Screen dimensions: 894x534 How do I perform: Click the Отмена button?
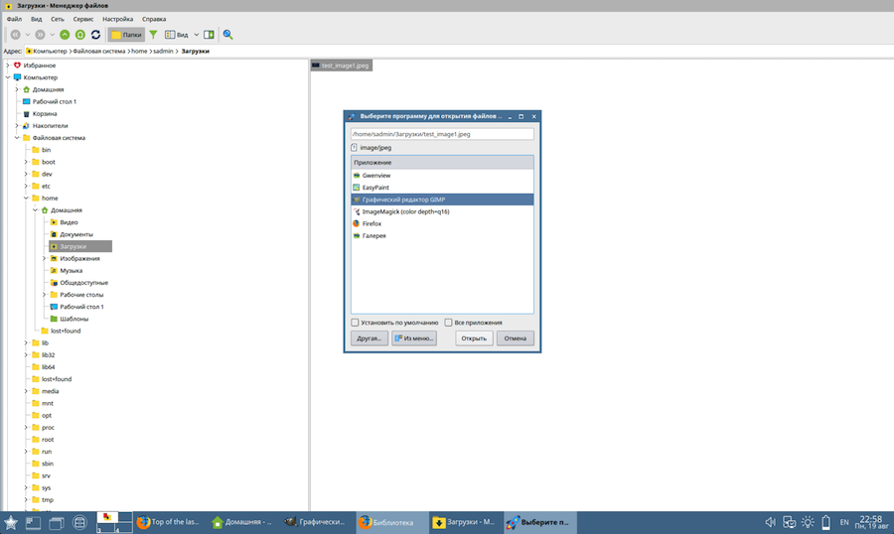(x=515, y=338)
